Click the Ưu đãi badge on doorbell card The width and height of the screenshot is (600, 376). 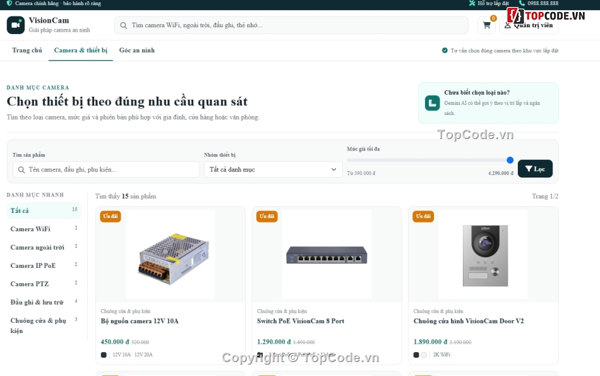point(423,216)
